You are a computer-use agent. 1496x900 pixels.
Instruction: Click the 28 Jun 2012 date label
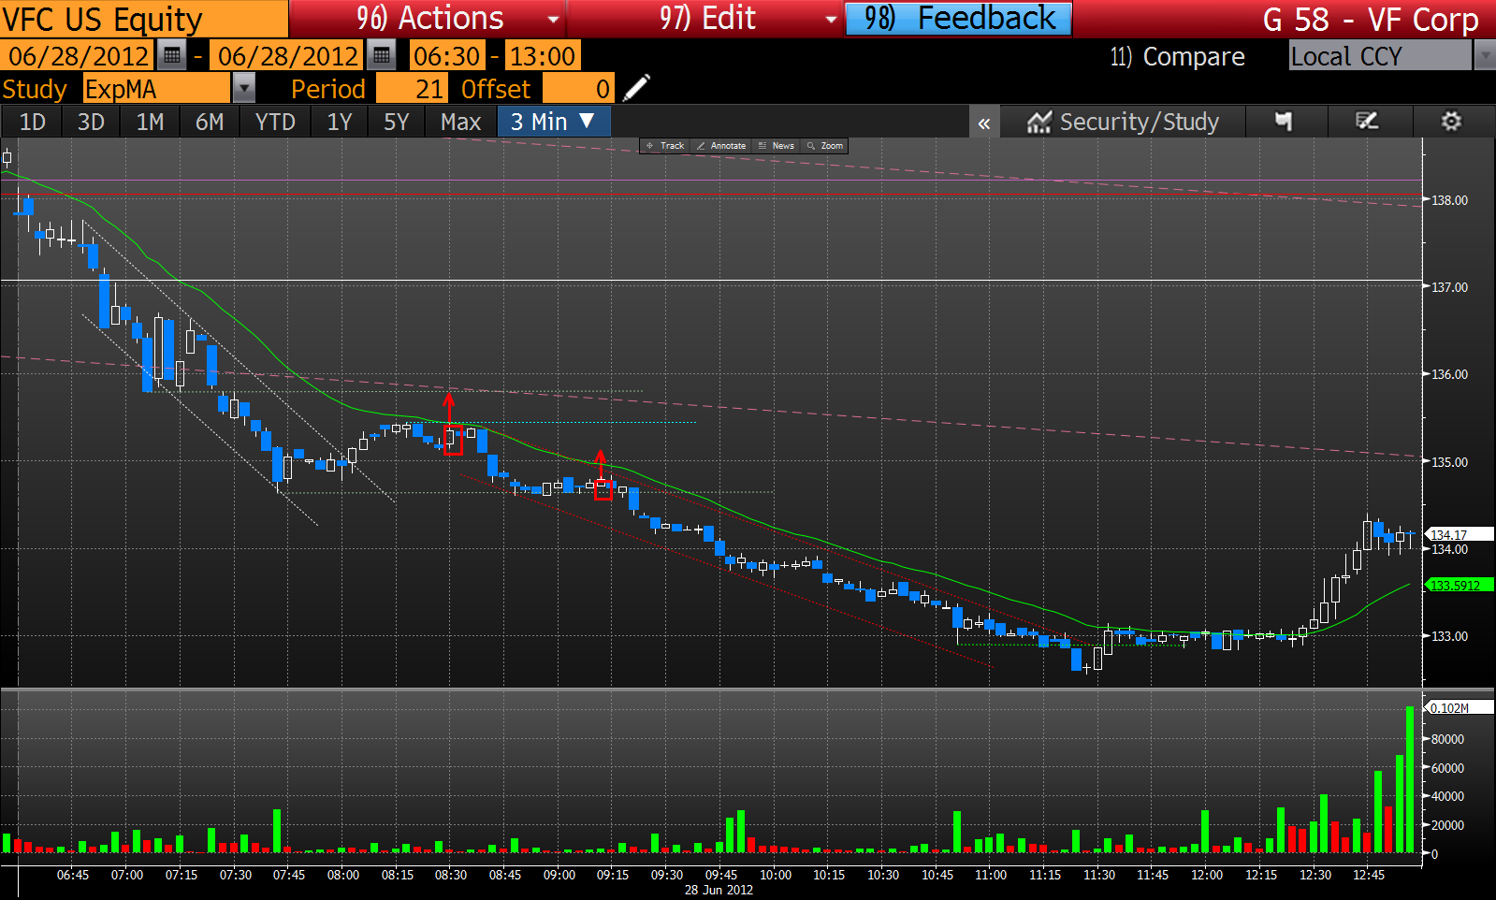point(719,890)
